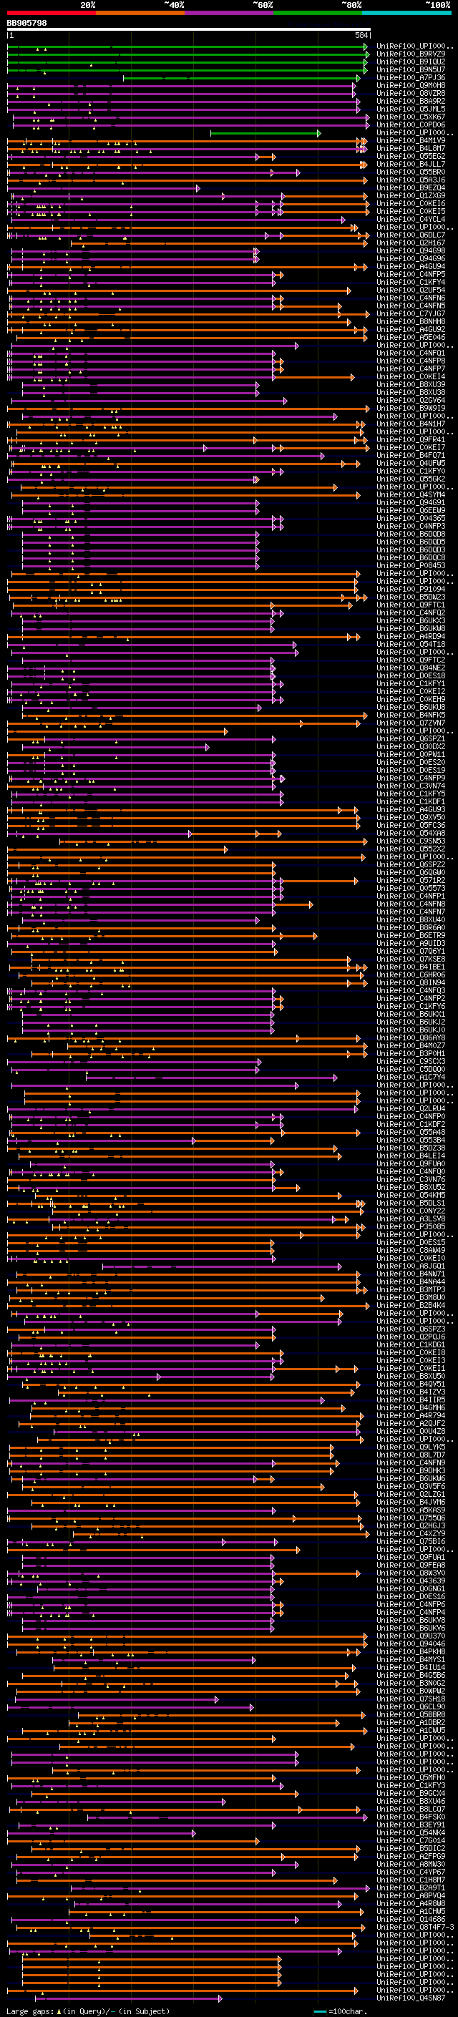Select the UniRef100_C4YP67 label

pos(411,1871)
